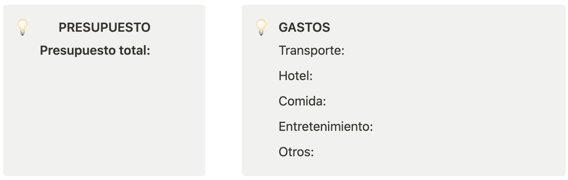Click empty area below 'Presupuesto total:'
The width and height of the screenshot is (568, 180).
point(104,115)
